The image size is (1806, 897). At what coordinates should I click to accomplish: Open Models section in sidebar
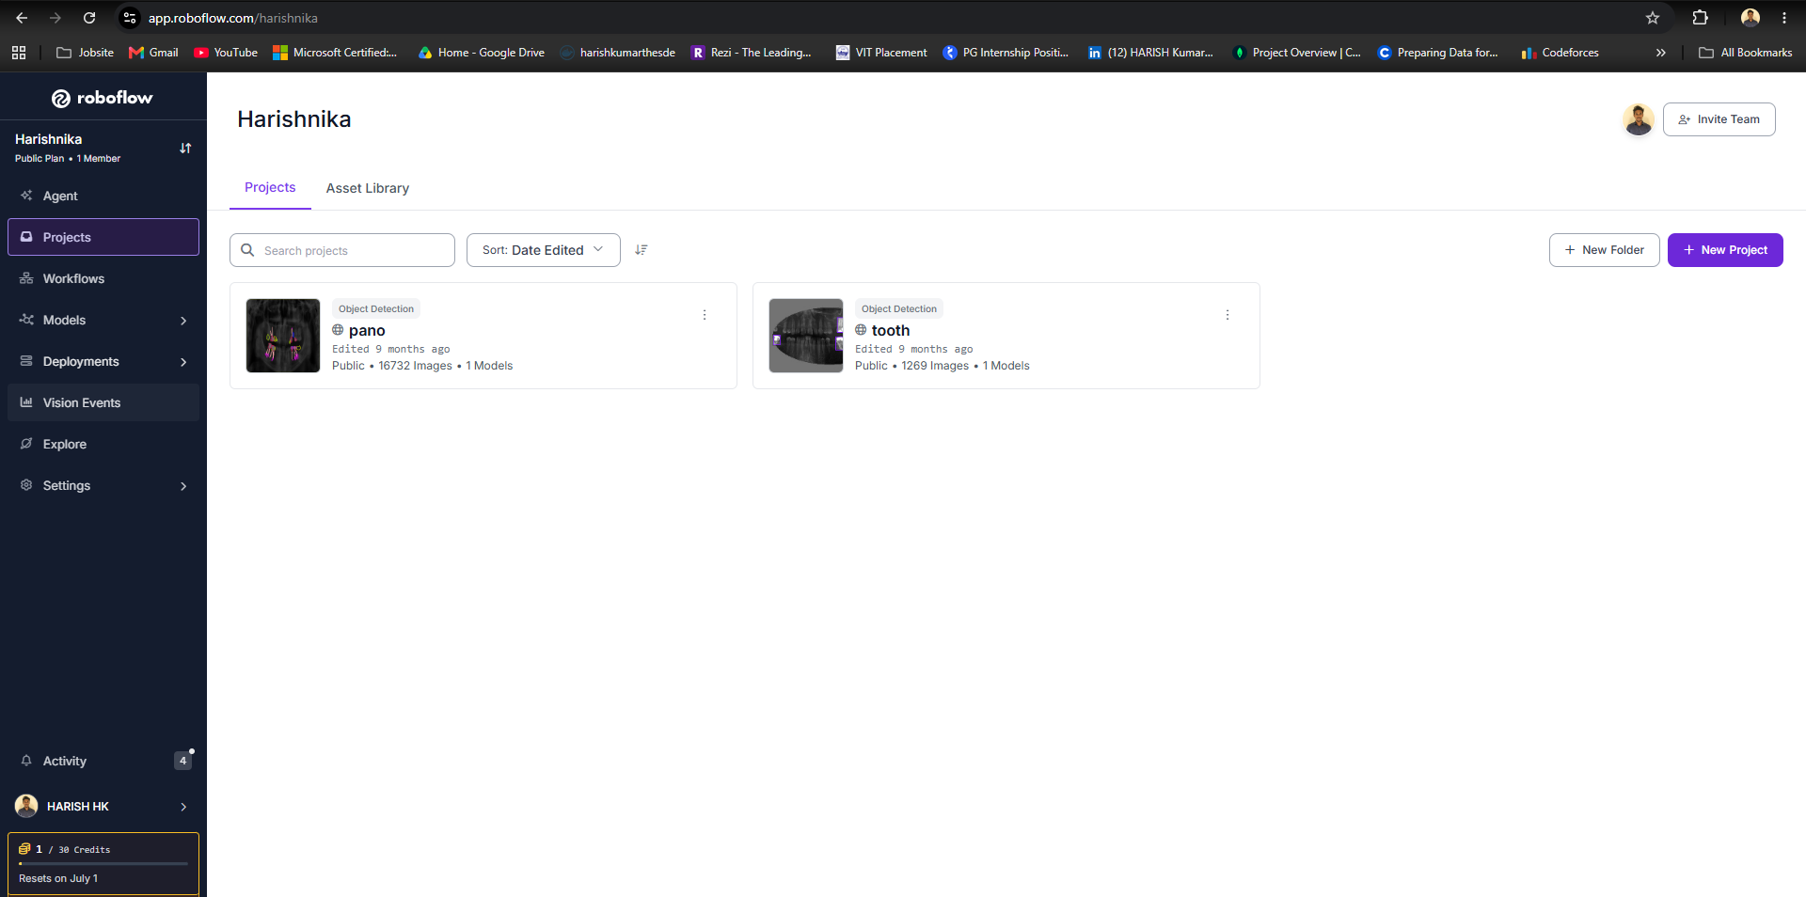coord(103,320)
